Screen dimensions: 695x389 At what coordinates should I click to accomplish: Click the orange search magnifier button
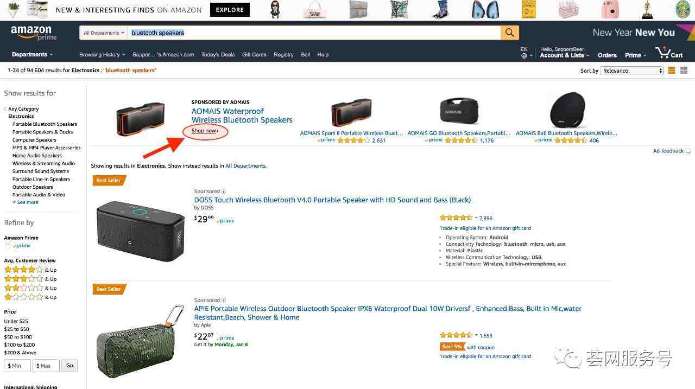pos(509,33)
